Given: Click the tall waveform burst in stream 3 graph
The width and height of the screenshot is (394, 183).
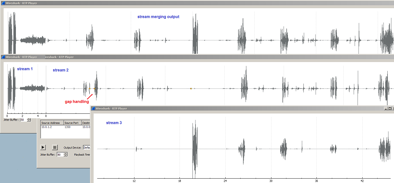Looking at the screenshot, I should tap(194, 149).
